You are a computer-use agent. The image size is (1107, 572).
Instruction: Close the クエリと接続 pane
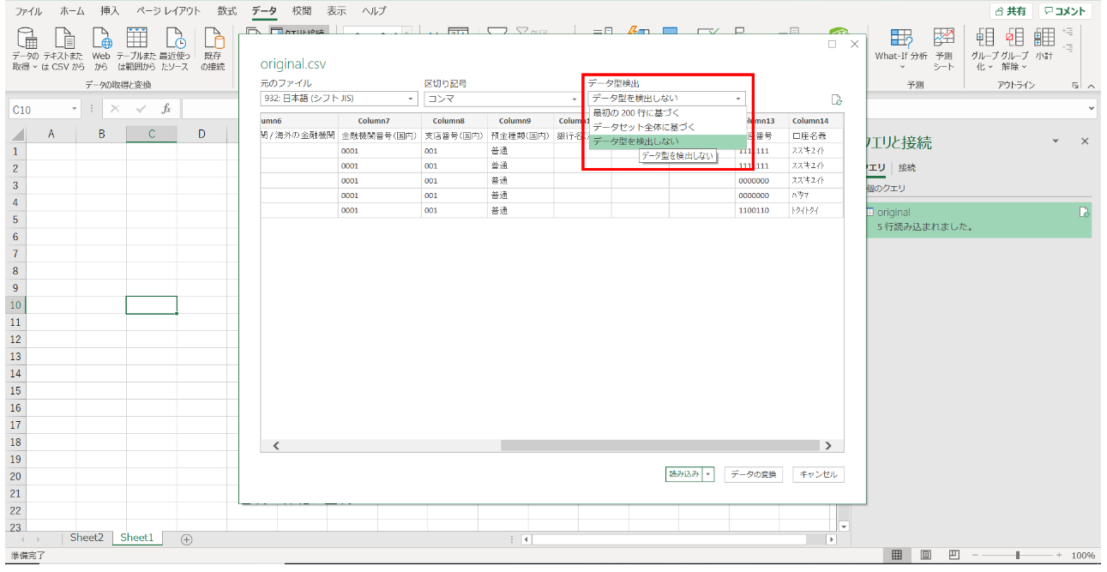click(x=1085, y=141)
